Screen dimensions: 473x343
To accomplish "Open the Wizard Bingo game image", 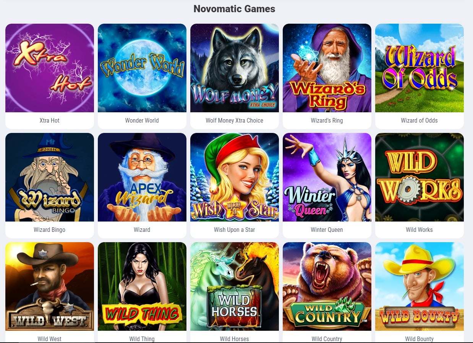I will (x=50, y=177).
